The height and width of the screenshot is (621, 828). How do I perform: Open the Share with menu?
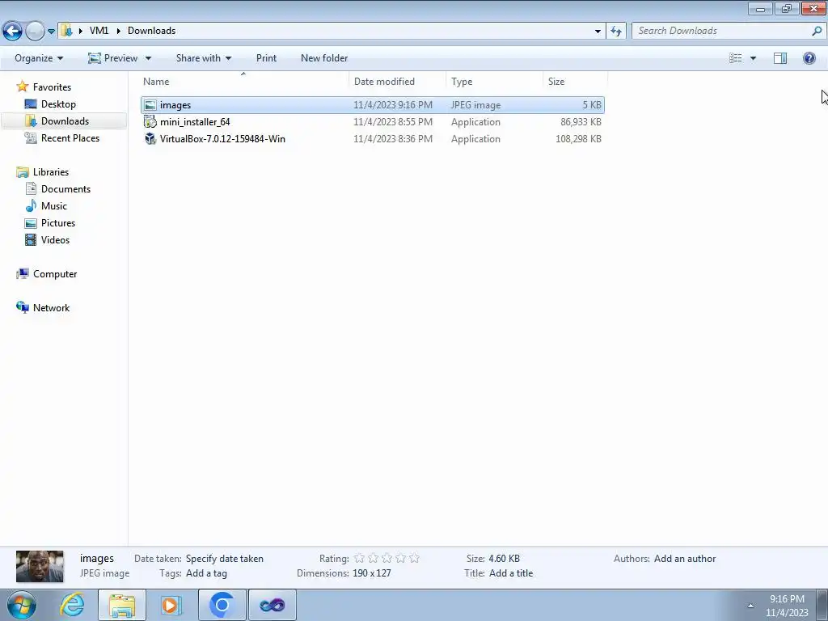pos(203,58)
